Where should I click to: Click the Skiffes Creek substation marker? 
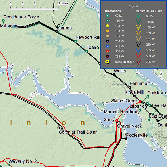click(x=140, y=102)
